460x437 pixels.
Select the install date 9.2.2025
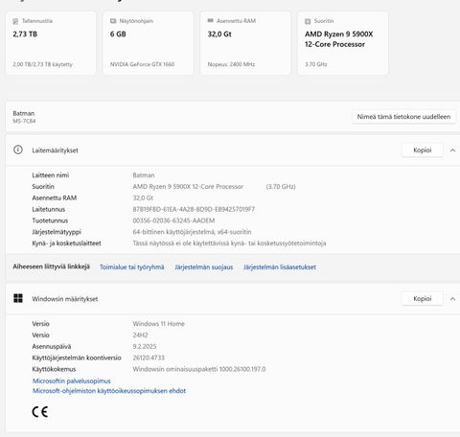pos(145,346)
